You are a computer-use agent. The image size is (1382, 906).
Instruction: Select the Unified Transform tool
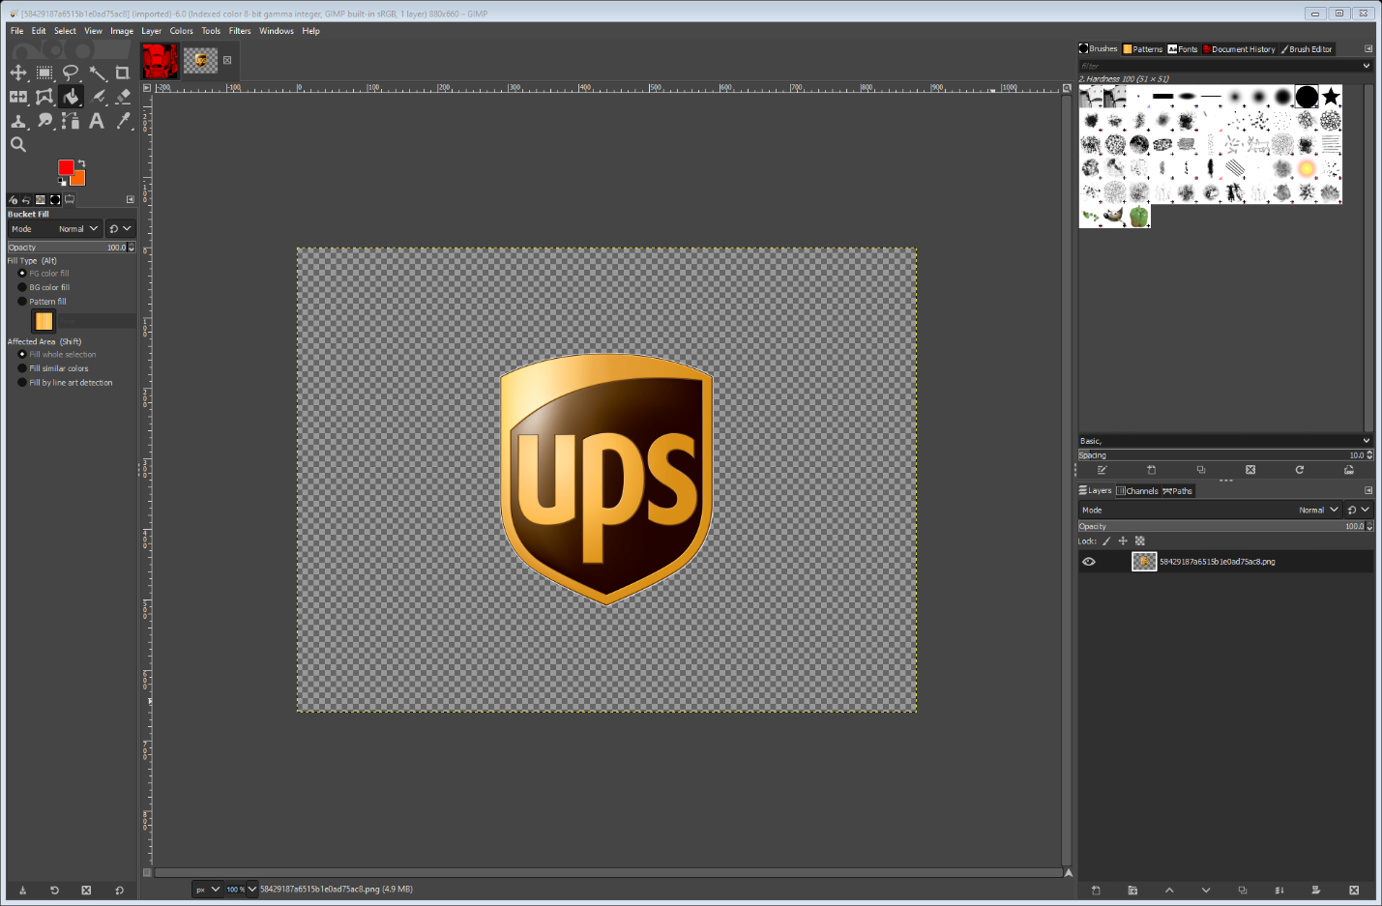click(x=18, y=97)
